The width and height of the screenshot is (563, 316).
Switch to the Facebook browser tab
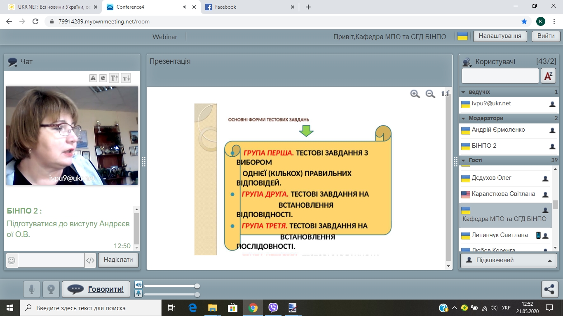[247, 7]
